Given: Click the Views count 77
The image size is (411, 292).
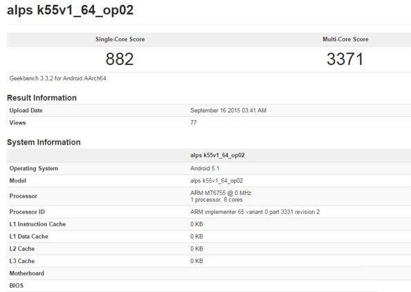Looking at the screenshot, I should 194,122.
